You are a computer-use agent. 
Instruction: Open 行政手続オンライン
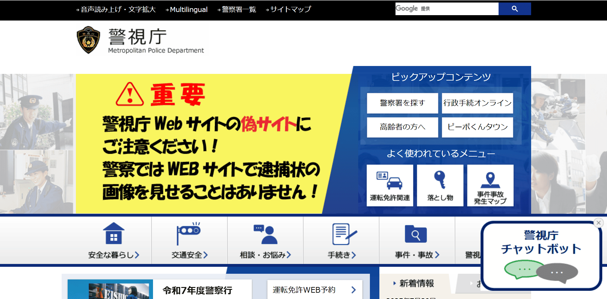[x=477, y=103]
